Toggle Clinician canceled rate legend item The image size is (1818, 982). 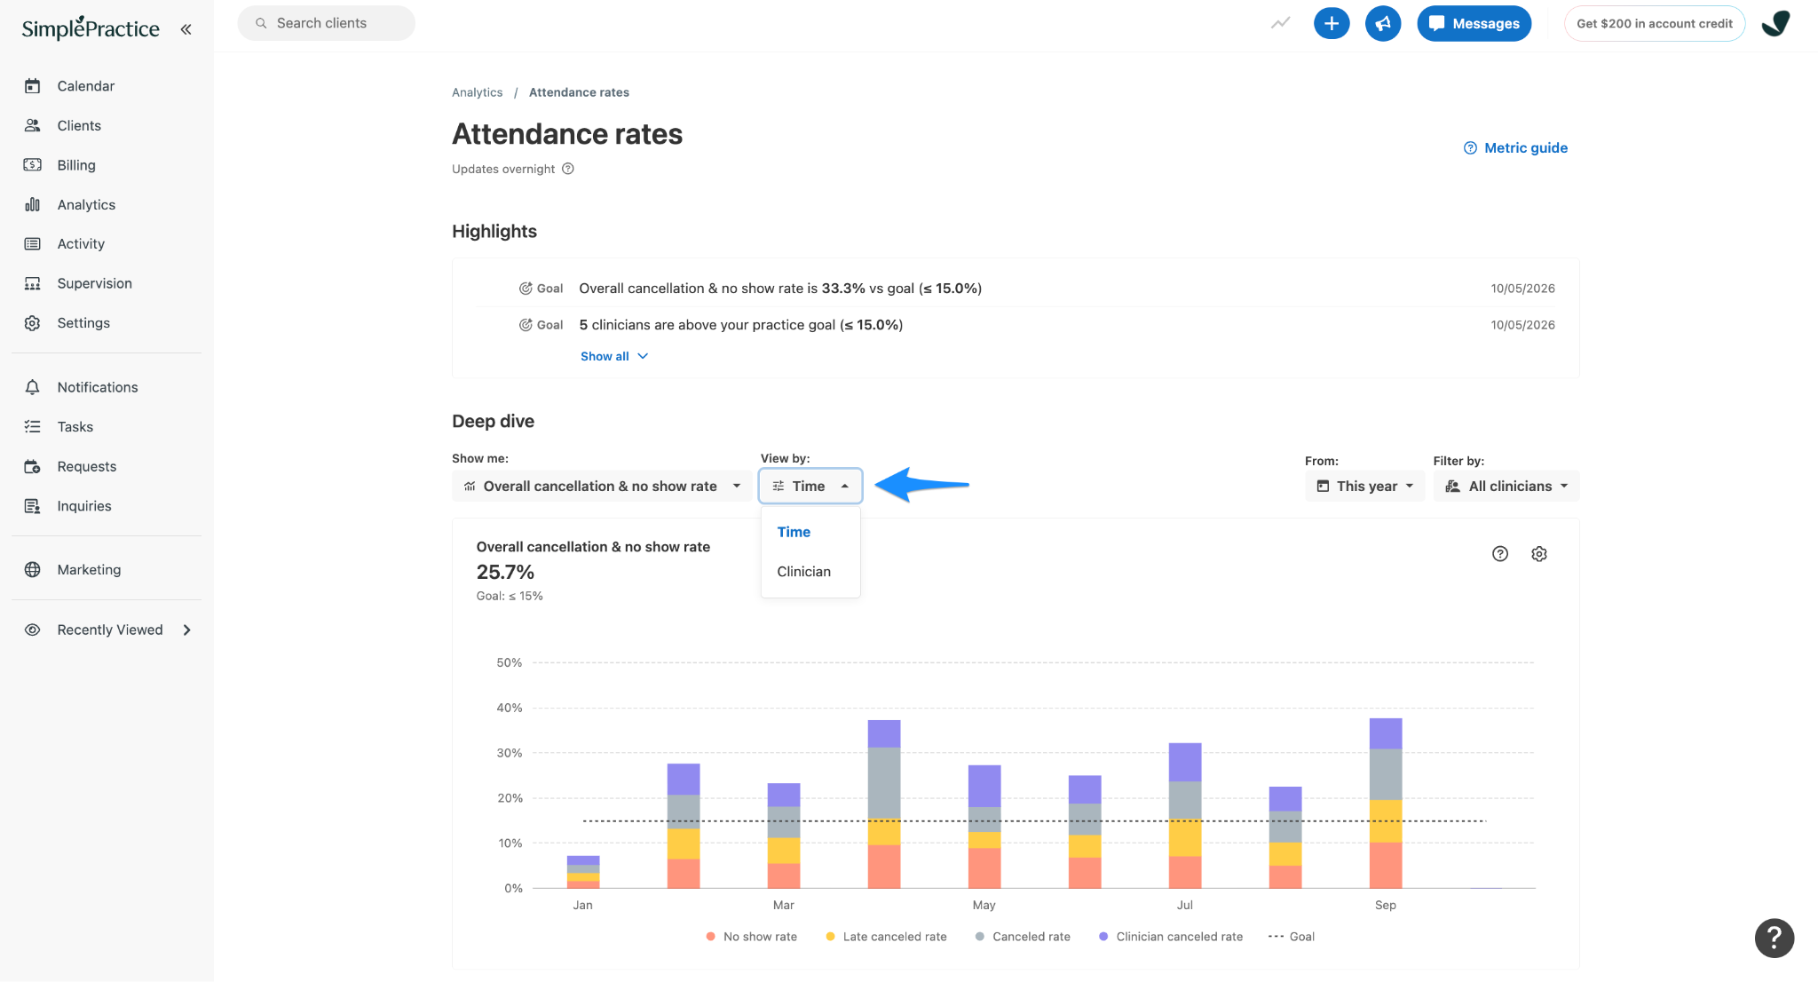tap(1170, 937)
